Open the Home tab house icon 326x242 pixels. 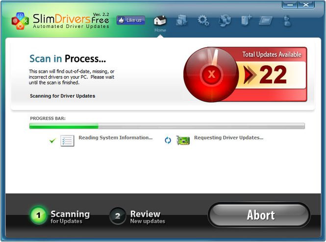[160, 21]
